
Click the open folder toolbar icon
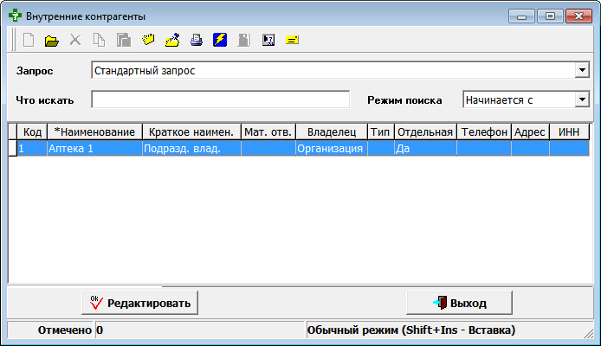click(51, 40)
